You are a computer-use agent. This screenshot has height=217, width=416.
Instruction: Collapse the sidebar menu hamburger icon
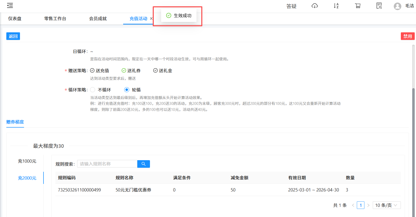[x=10, y=6]
